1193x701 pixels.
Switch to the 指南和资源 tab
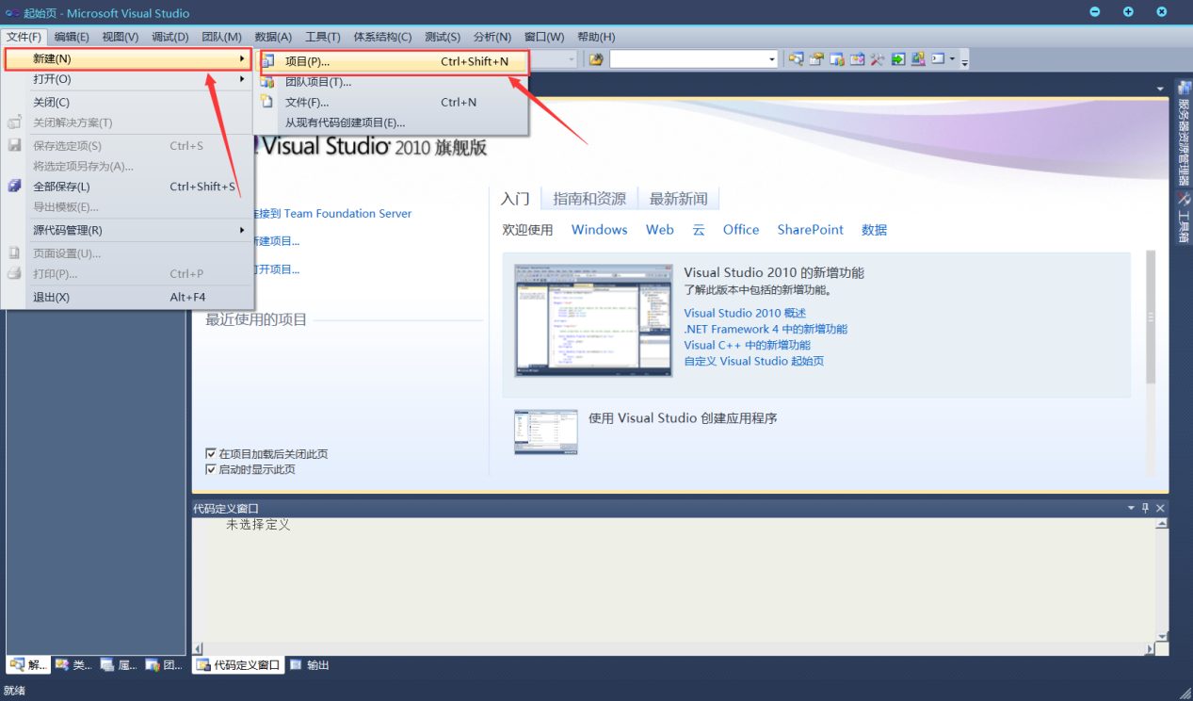589,199
